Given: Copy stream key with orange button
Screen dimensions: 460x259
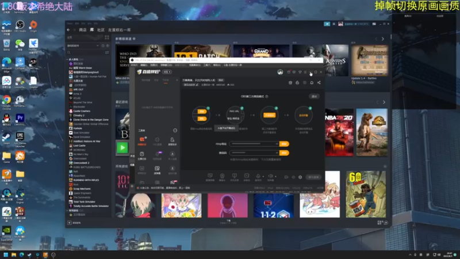Looking at the screenshot, I should point(284,153).
